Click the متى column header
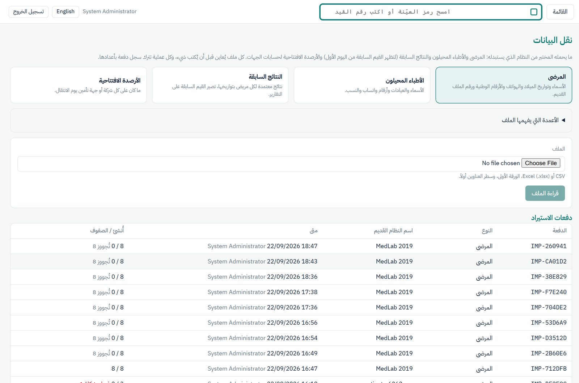This screenshot has width=579, height=383. (x=314, y=231)
